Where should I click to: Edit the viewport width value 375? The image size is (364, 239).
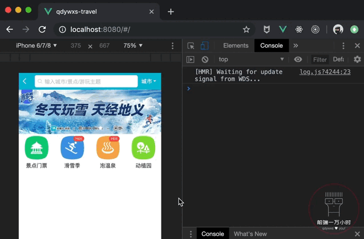coord(76,46)
